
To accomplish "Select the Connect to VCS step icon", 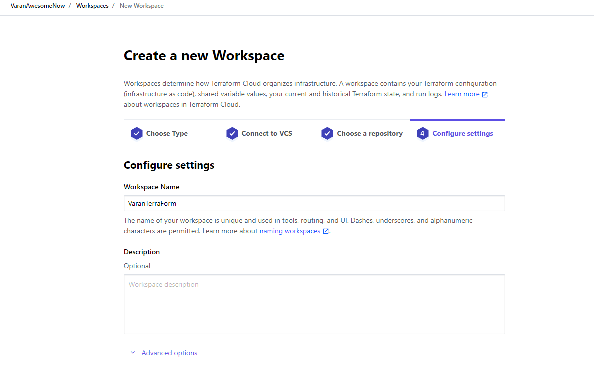I will coord(232,133).
